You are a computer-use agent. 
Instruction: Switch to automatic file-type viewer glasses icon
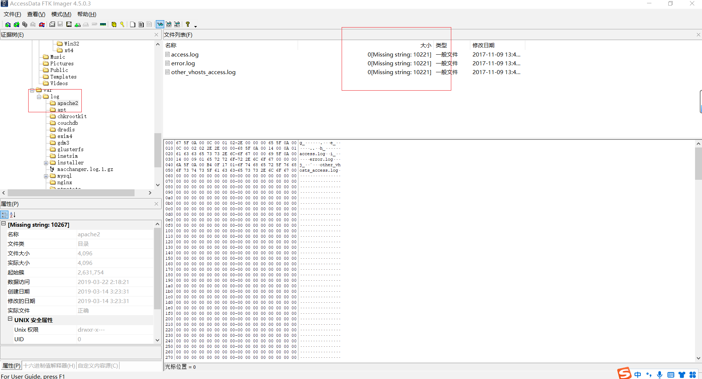tap(160, 24)
